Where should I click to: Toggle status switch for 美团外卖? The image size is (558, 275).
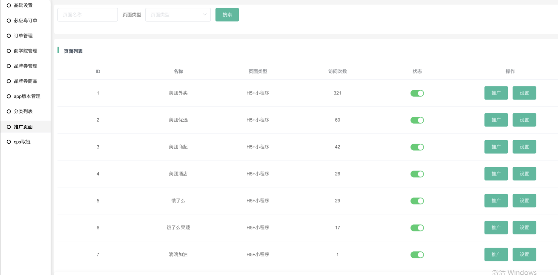[417, 93]
